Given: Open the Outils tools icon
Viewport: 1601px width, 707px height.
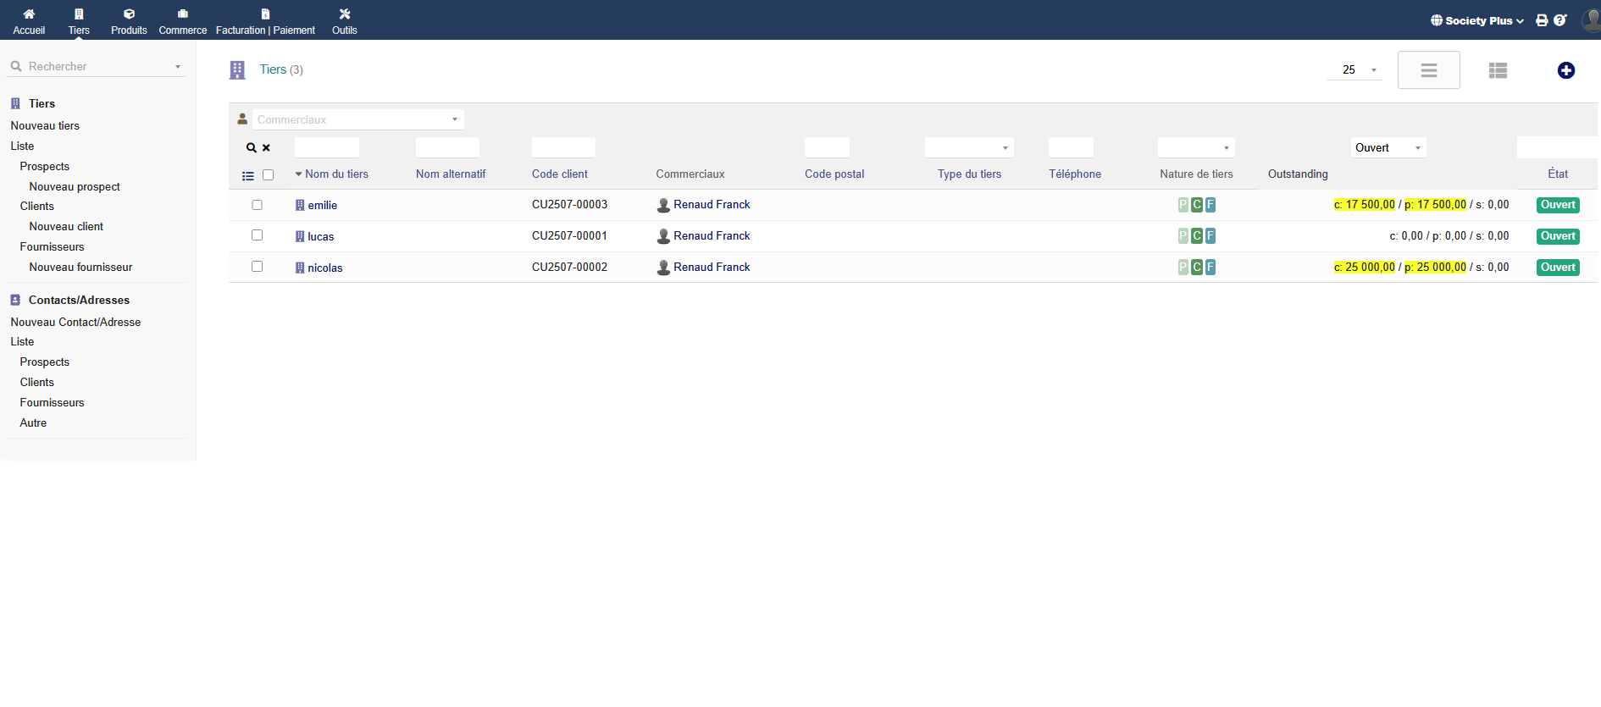Looking at the screenshot, I should point(344,14).
